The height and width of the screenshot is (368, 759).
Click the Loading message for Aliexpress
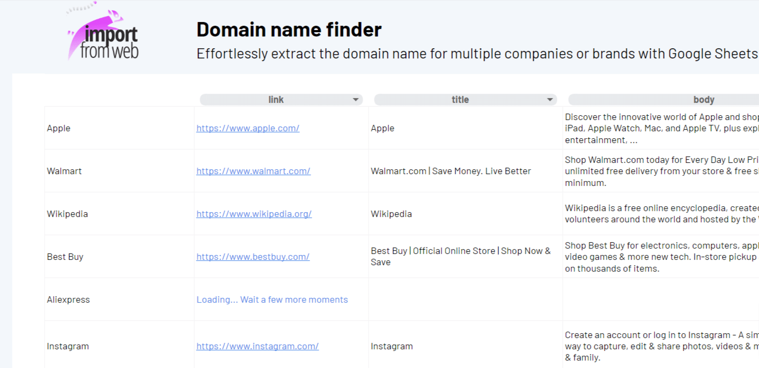pos(272,299)
